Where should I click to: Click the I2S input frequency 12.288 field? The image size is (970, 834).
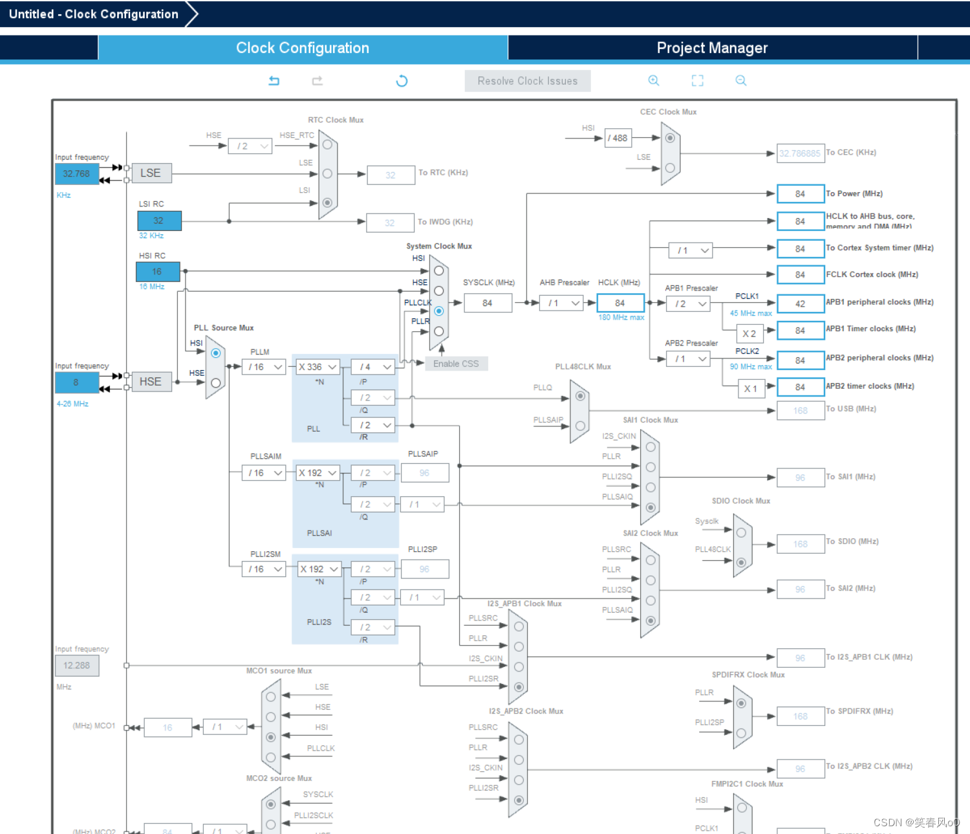pos(77,666)
